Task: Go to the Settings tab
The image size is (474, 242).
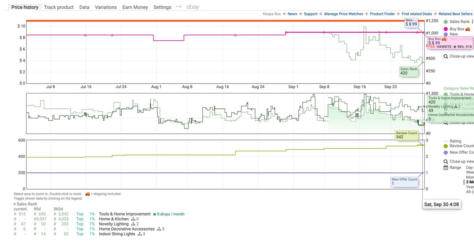Action: coord(162,7)
